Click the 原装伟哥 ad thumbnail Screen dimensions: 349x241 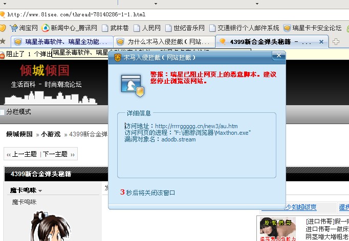(278, 229)
